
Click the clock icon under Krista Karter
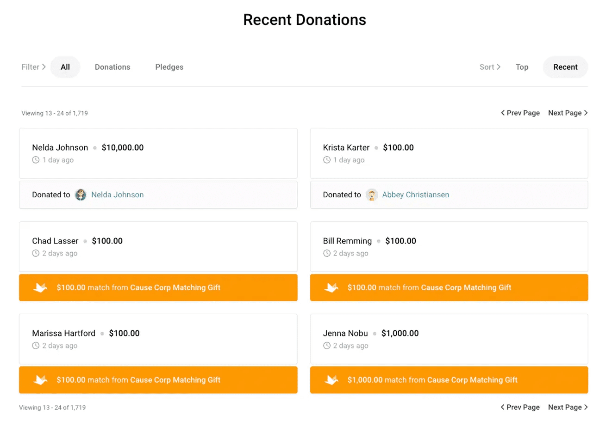pos(326,159)
